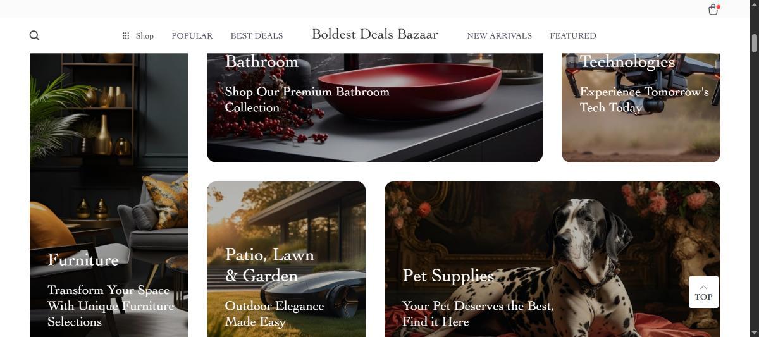This screenshot has height=337, width=759.
Task: Open the Furniture category tile
Action: (109, 195)
